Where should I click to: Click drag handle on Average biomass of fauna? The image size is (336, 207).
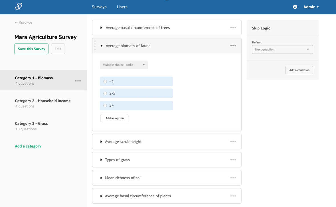tap(95, 46)
